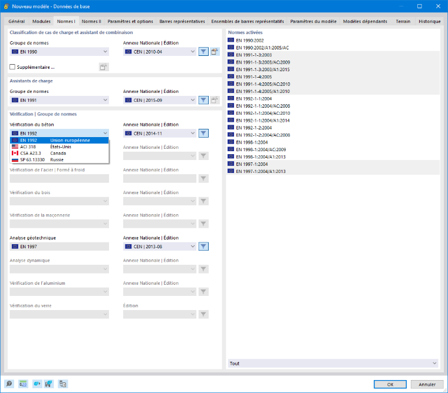
Task: Click the third blue arrow icon in bottom toolbar
Action: [37, 384]
